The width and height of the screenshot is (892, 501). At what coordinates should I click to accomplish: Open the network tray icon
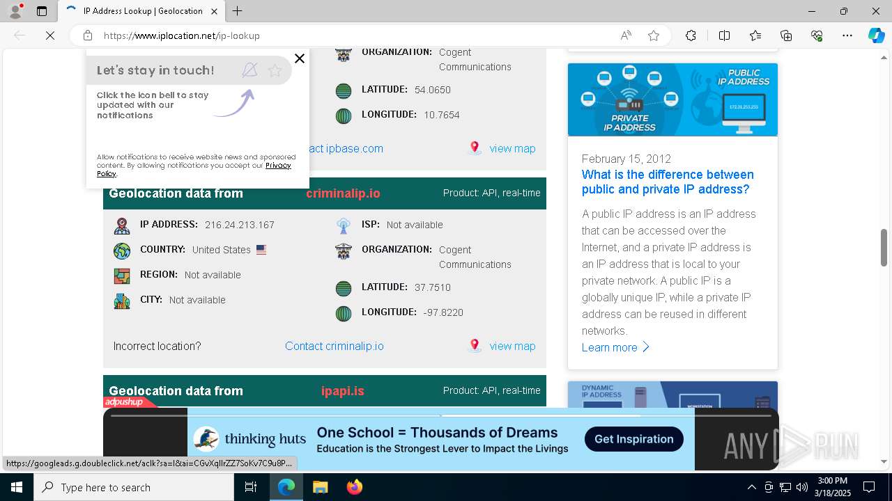[x=785, y=487]
